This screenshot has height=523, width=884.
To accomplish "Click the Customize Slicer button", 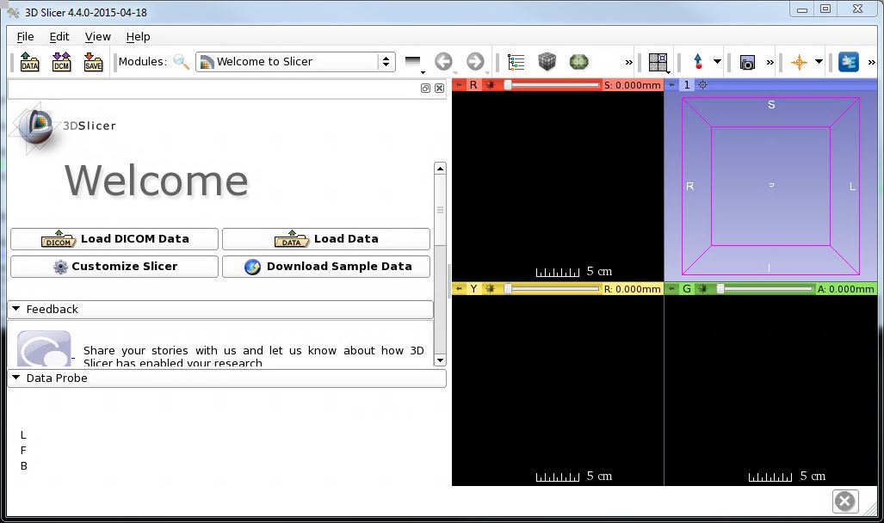I will coord(114,267).
